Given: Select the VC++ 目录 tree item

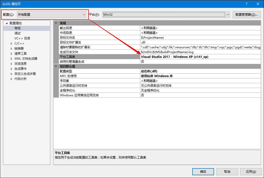Looking at the screenshot, I should (x=22, y=38).
